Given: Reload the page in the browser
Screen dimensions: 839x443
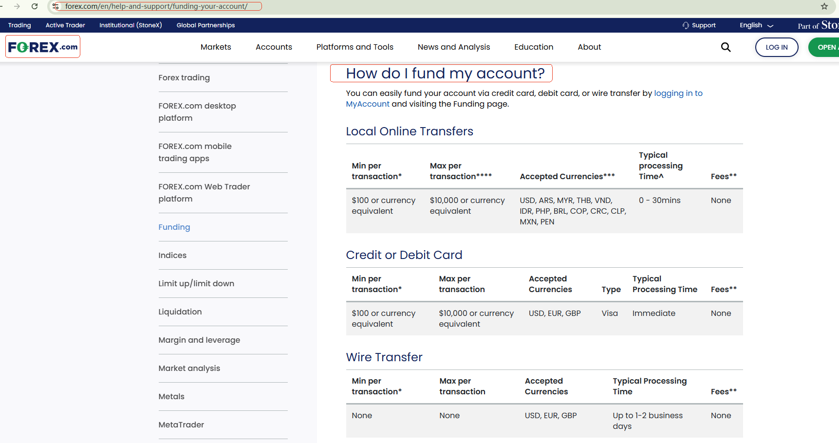Looking at the screenshot, I should [x=34, y=6].
